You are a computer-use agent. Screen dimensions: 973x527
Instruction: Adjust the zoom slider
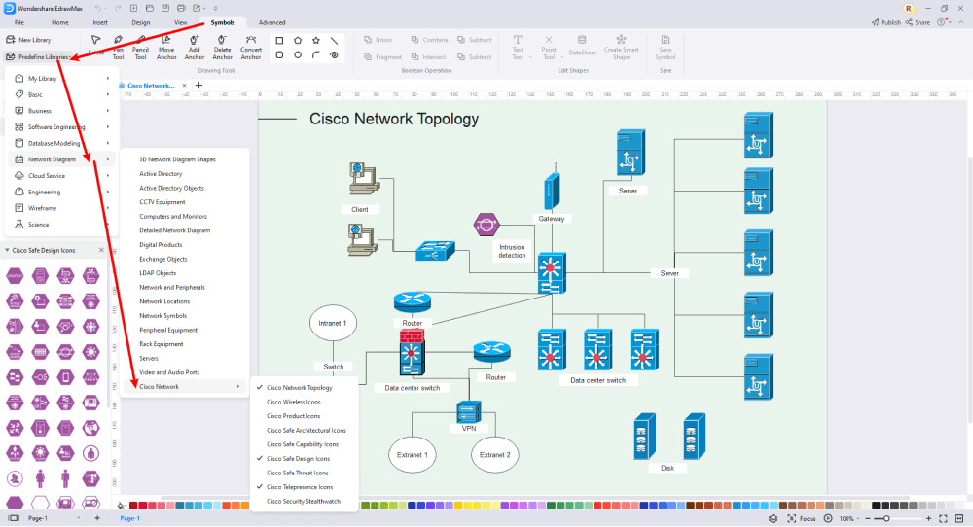pyautogui.click(x=886, y=518)
